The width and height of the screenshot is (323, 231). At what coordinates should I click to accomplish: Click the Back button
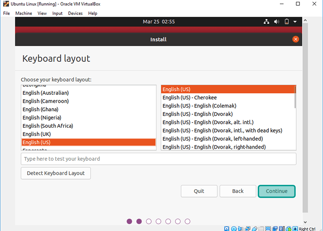(x=238, y=191)
